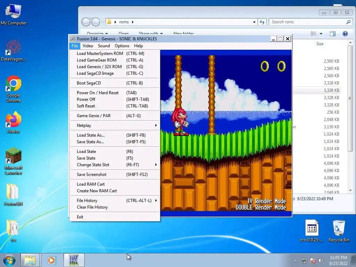The image size is (356, 267).
Task: Choose Load GameGear ROM
Action: pyautogui.click(x=115, y=60)
